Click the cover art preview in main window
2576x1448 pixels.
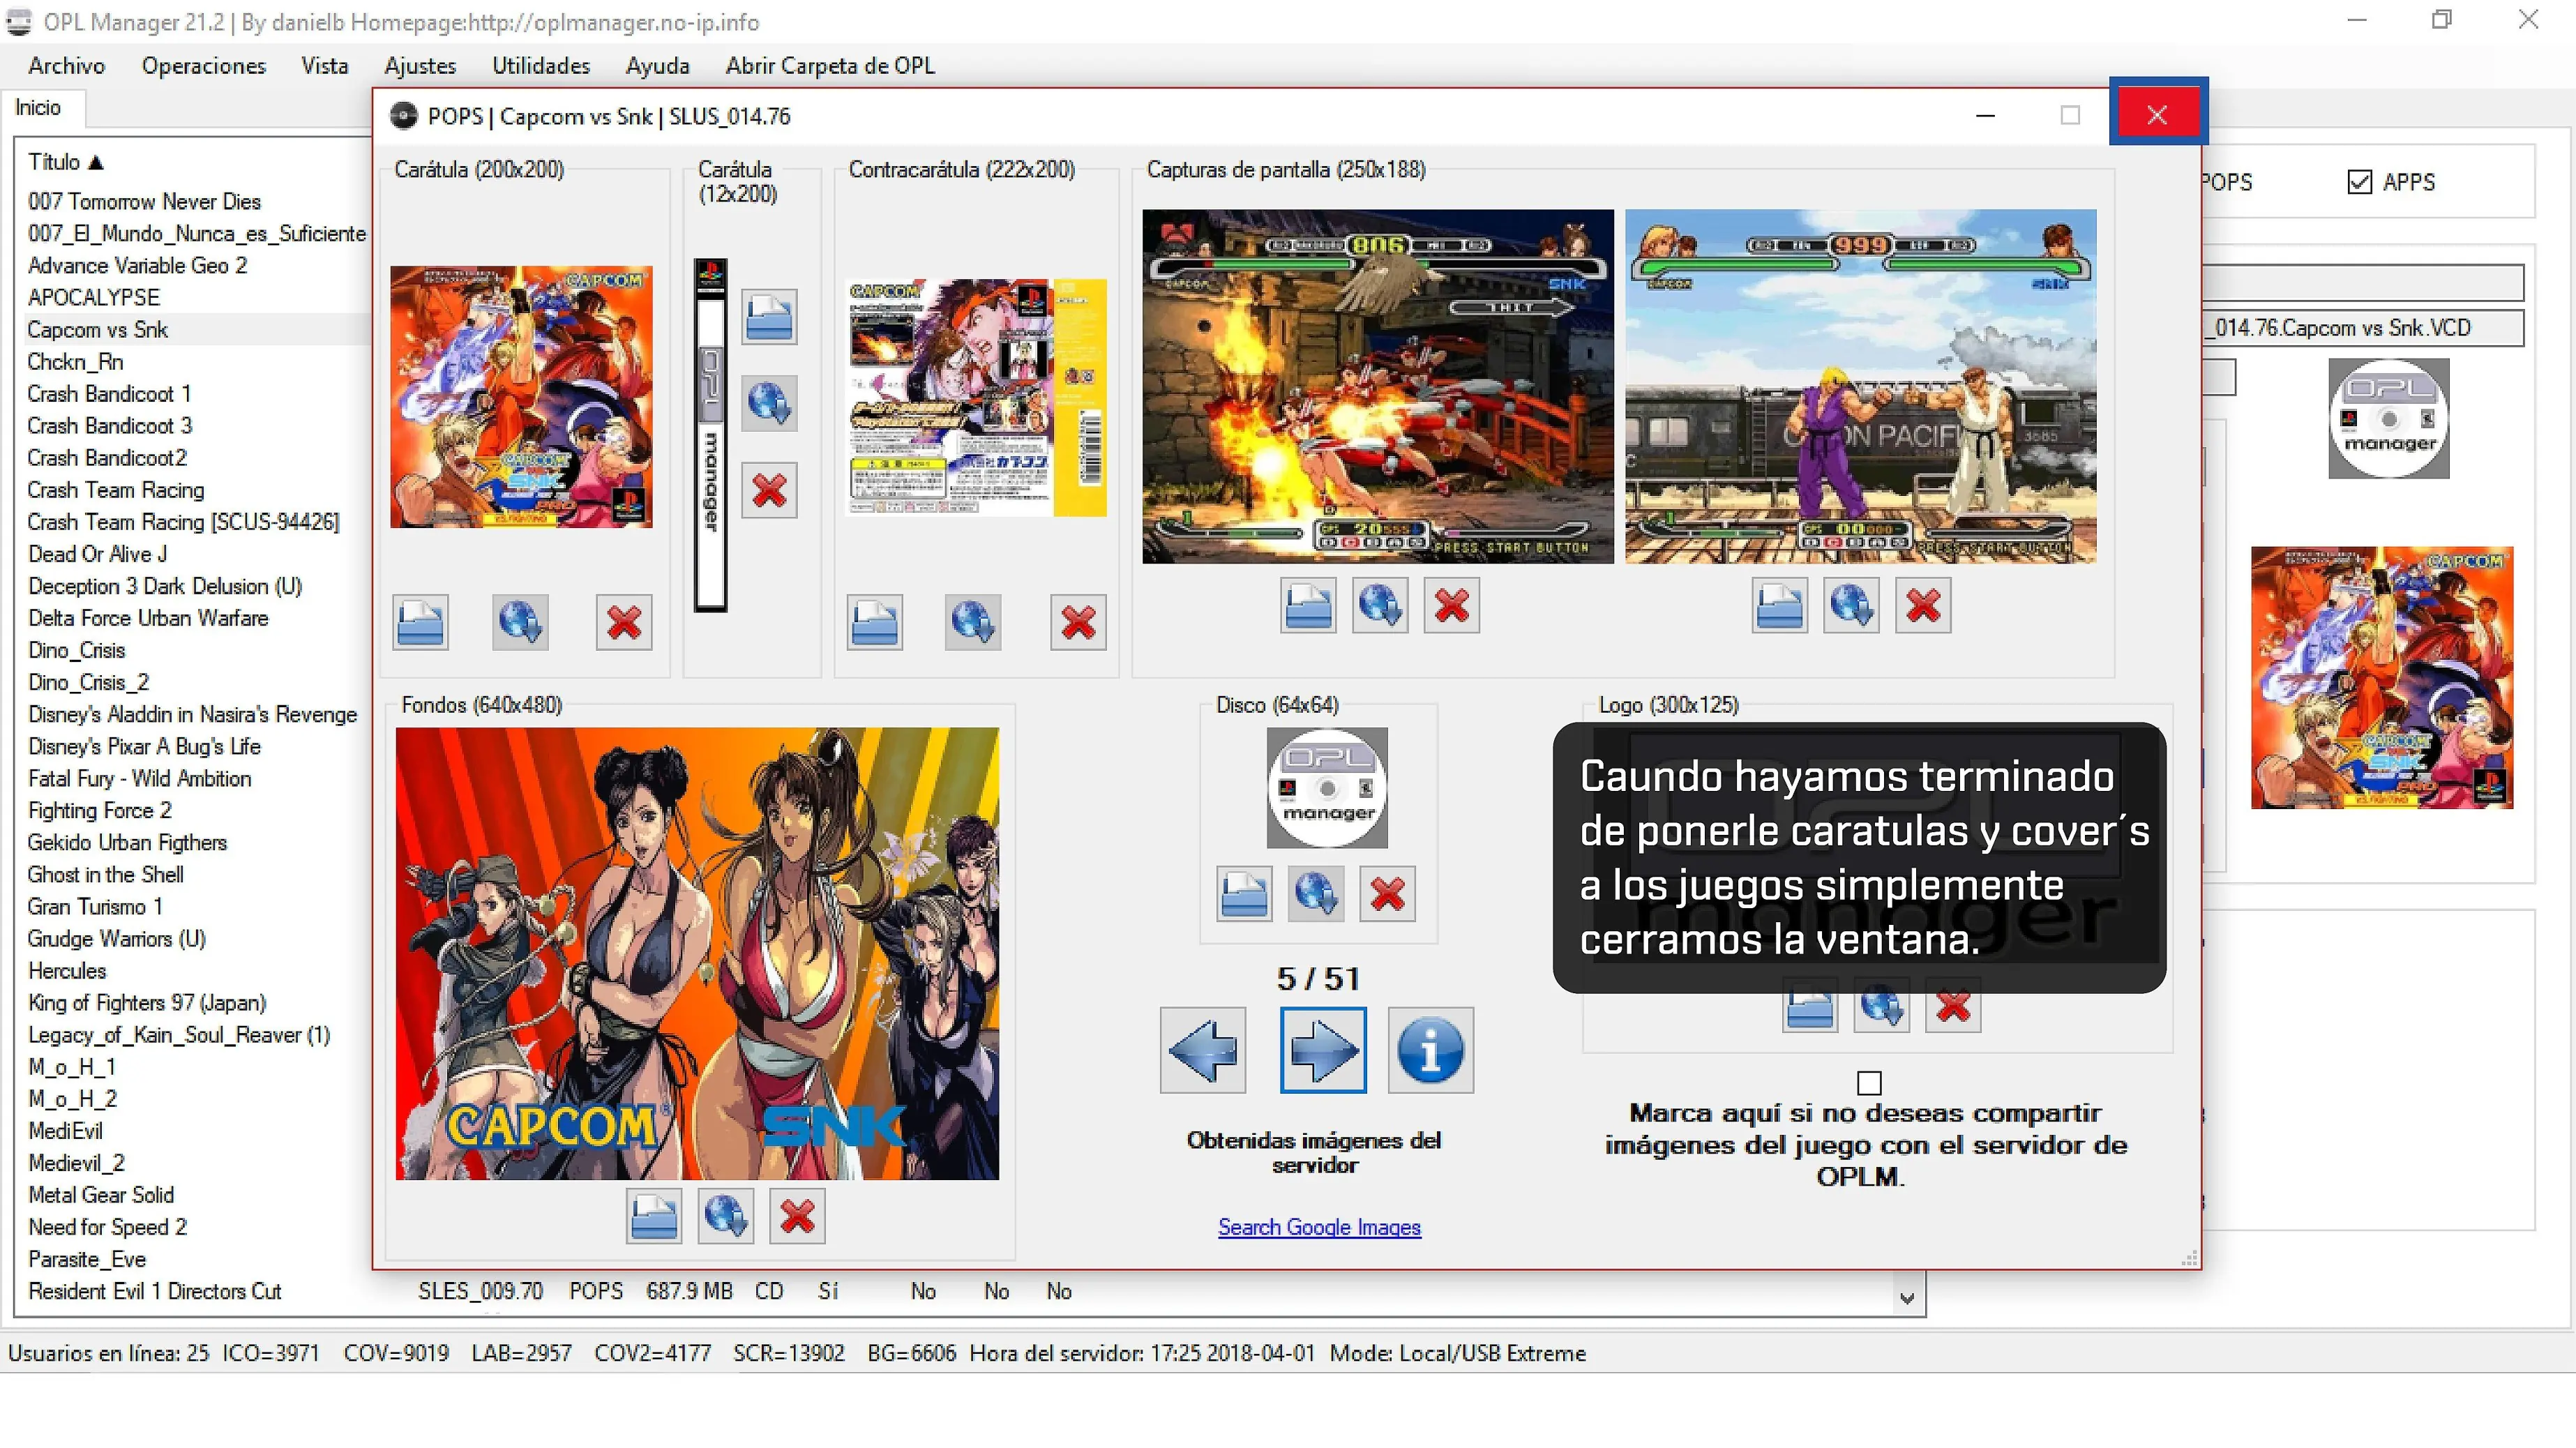coord(2382,678)
